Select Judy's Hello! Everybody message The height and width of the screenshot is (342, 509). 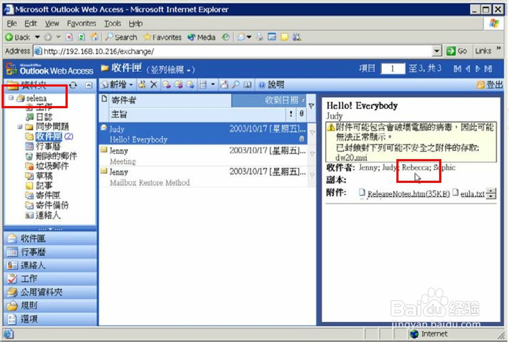coord(203,134)
